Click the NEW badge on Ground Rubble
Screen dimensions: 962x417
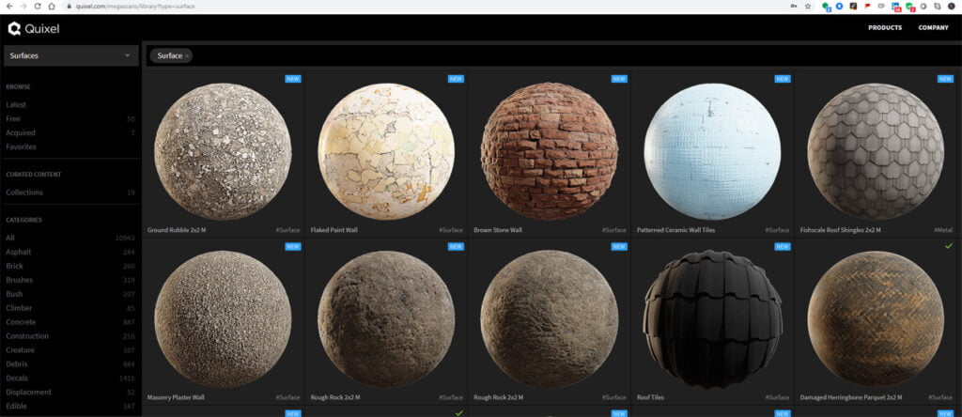pos(293,79)
